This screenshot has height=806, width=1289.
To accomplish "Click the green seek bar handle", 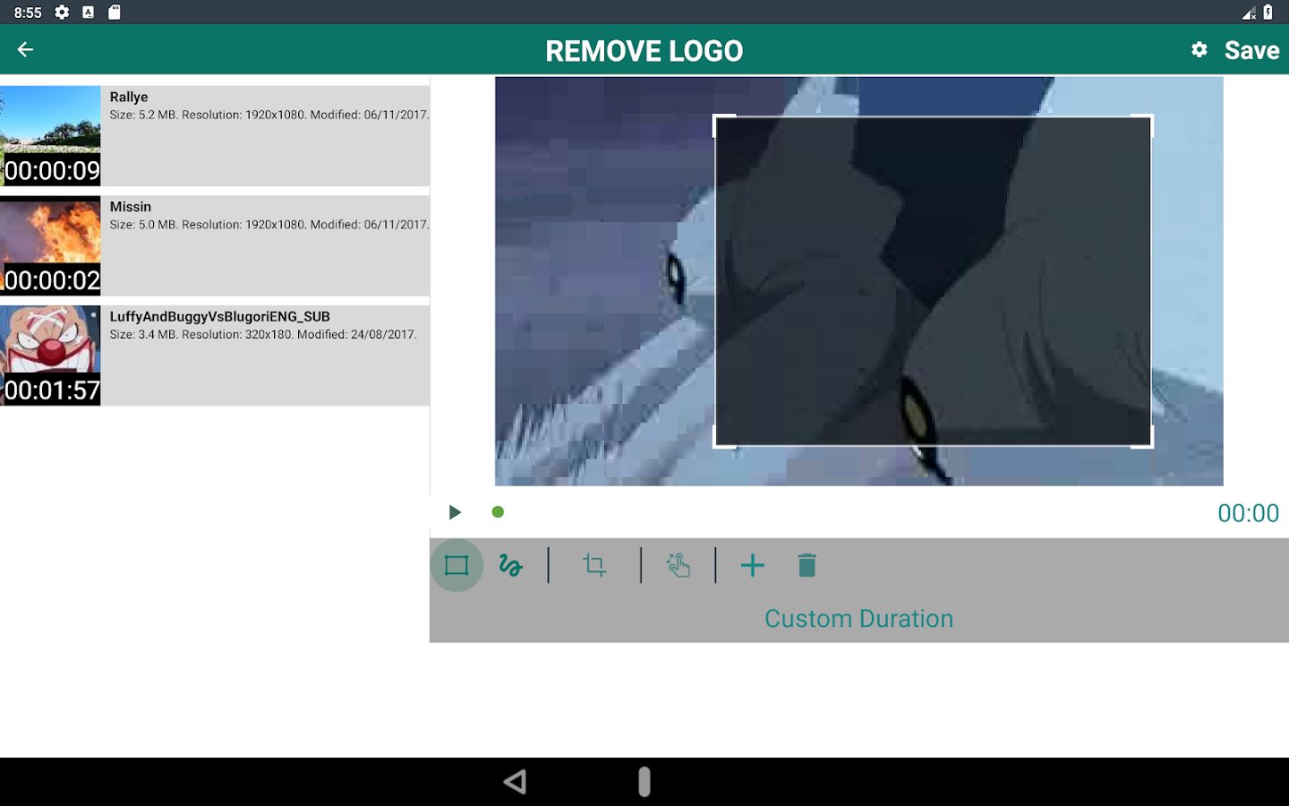I will point(499,512).
